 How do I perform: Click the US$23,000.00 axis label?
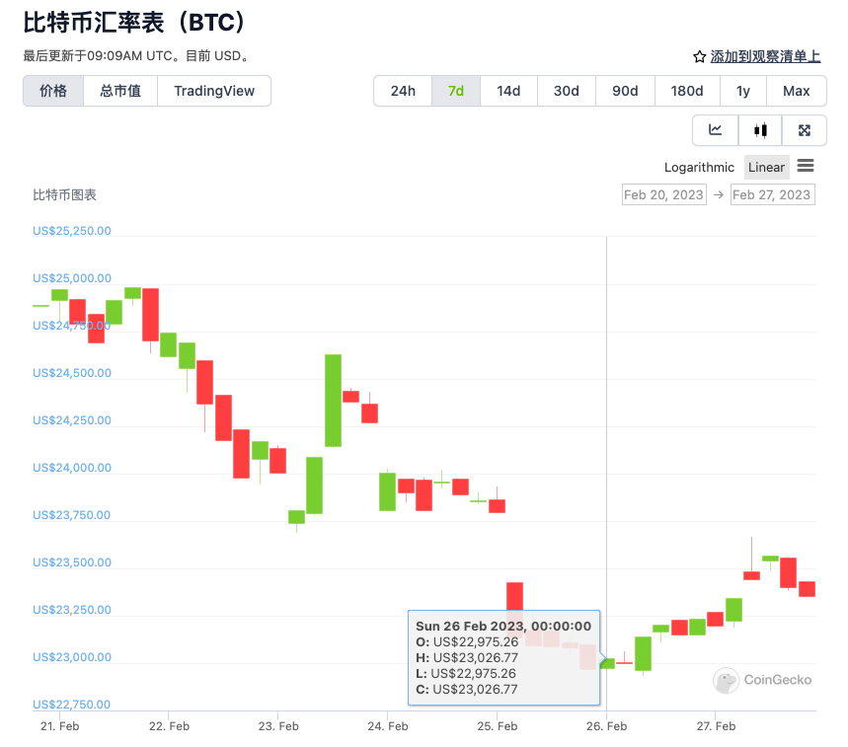(72, 657)
